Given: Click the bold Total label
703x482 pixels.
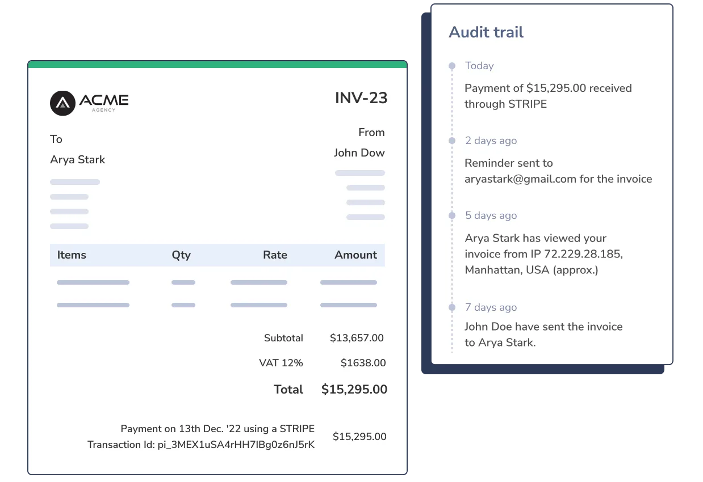Looking at the screenshot, I should click(288, 390).
